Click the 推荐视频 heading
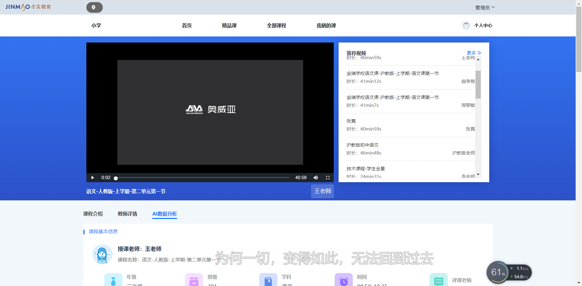The height and width of the screenshot is (286, 582). (356, 53)
